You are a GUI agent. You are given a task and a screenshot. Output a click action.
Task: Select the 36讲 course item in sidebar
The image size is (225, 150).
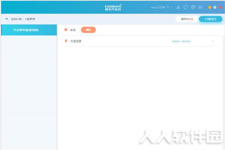29,30
